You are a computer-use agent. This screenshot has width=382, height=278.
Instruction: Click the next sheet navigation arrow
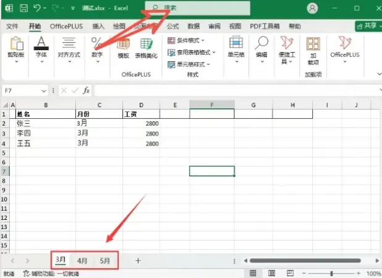tap(28, 261)
